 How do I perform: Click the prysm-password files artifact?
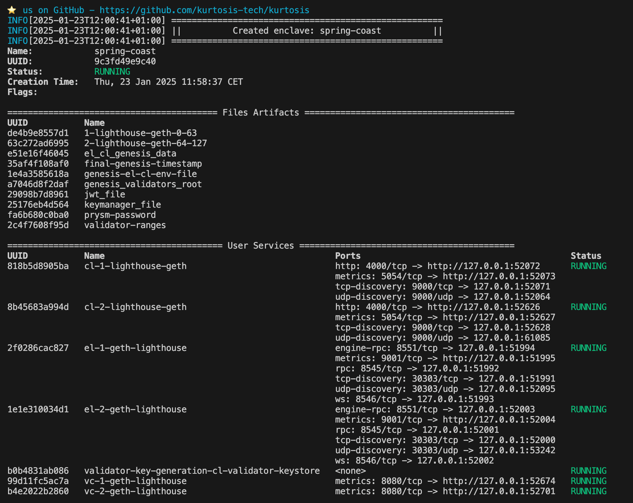[120, 215]
